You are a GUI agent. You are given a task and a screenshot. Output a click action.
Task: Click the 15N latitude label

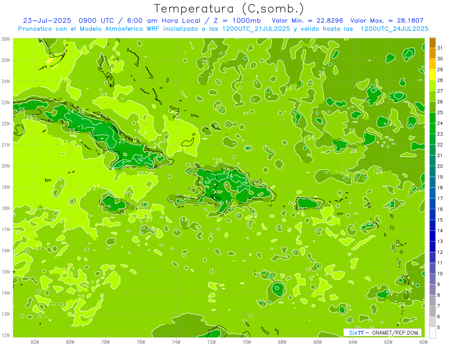click(5, 271)
